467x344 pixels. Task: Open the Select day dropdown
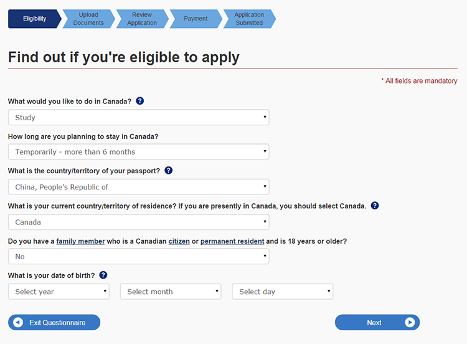tap(283, 291)
